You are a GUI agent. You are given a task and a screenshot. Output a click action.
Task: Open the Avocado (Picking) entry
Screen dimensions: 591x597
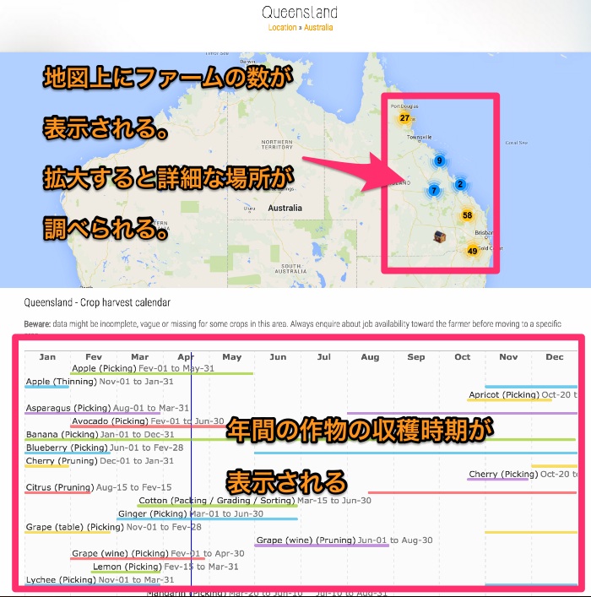click(x=110, y=421)
